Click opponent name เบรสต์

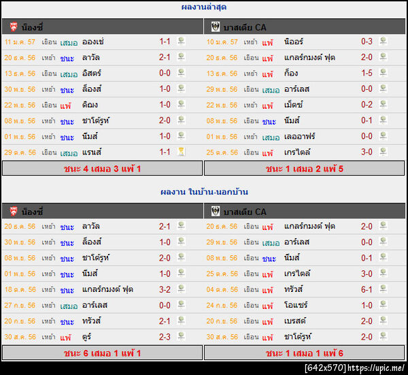point(295,321)
